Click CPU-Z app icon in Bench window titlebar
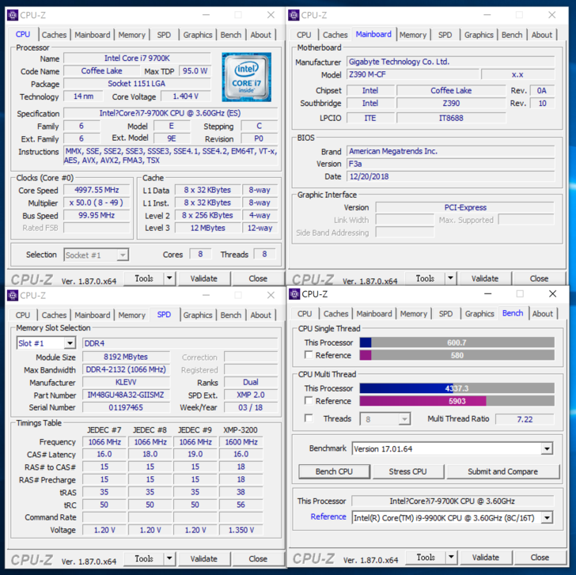 (294, 294)
